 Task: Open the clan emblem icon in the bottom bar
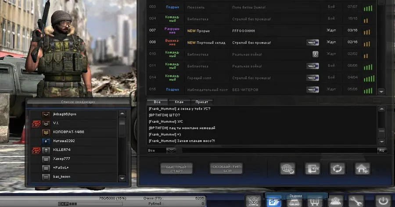coord(253,201)
